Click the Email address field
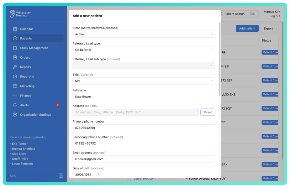The image size is (290, 188). [144, 159]
